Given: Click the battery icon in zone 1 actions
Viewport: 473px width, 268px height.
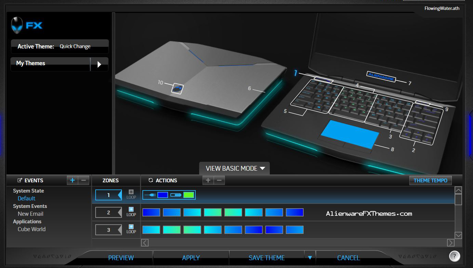Looking at the screenshot, I should click(x=176, y=195).
